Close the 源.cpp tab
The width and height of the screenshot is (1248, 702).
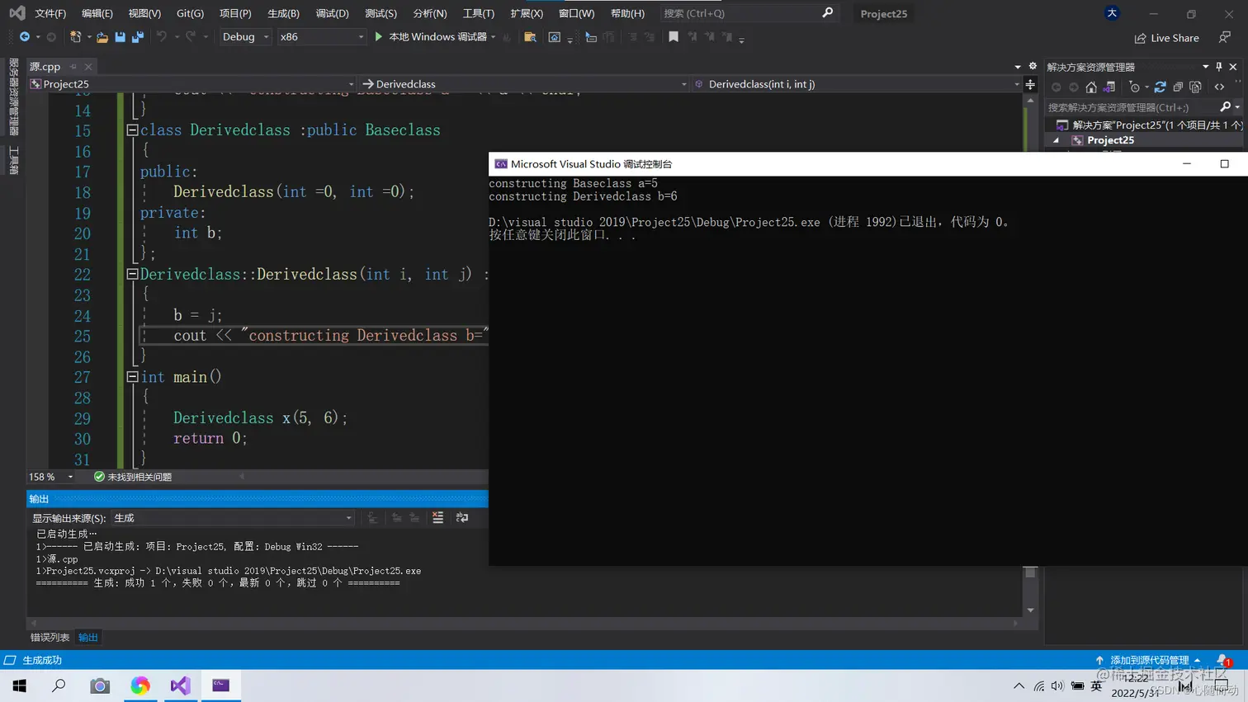tap(88, 67)
